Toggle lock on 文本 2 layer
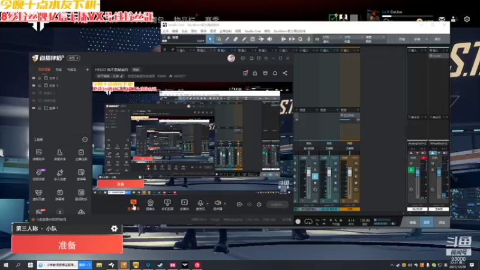This screenshot has width=480, height=270. pyautogui.click(x=40, y=78)
